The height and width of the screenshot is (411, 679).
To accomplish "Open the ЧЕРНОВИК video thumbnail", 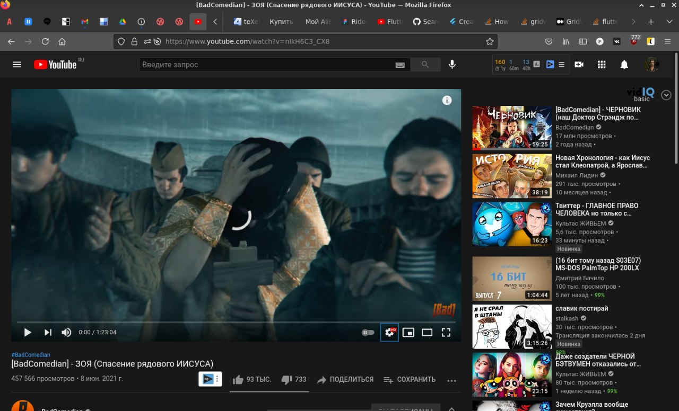I will (x=512, y=128).
